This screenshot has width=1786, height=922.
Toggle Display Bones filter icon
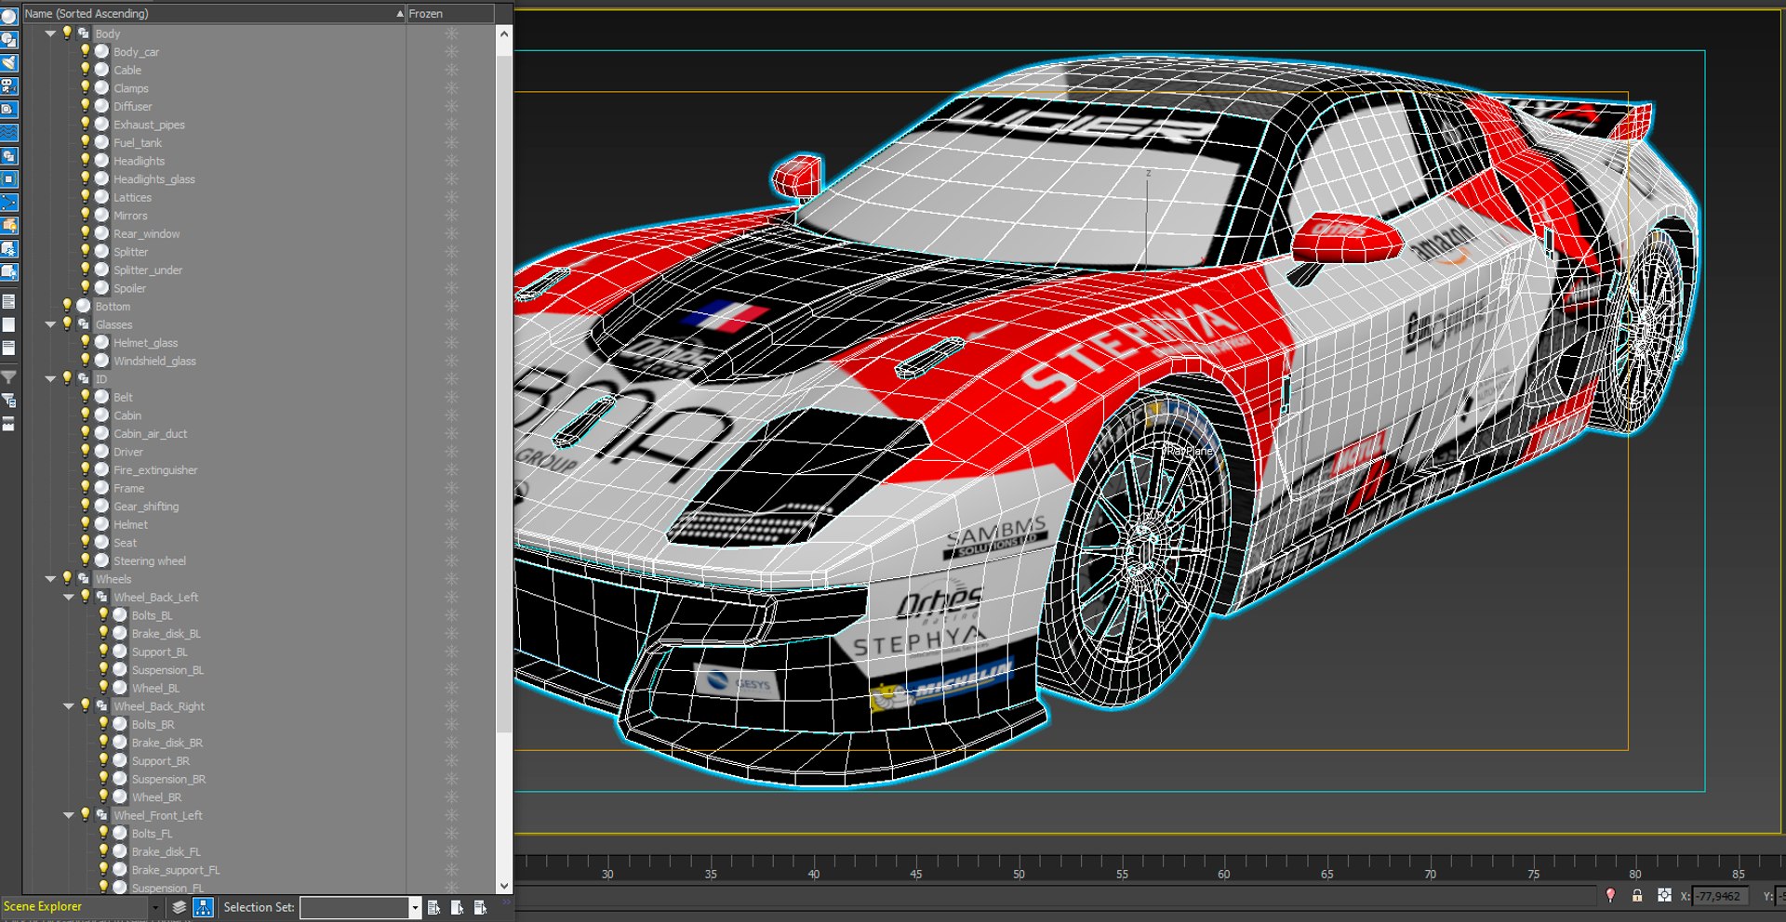8,203
